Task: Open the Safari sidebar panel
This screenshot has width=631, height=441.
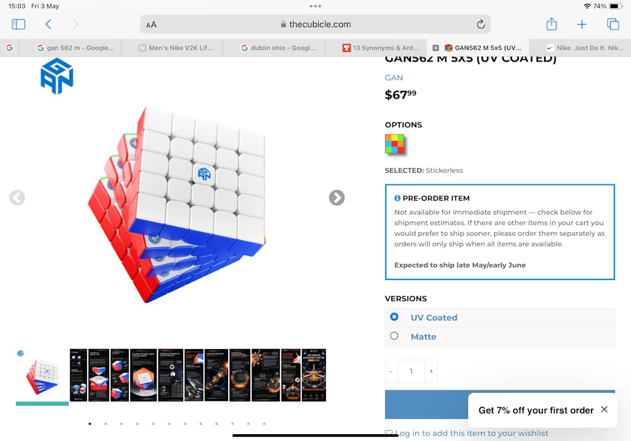Action: [x=18, y=25]
